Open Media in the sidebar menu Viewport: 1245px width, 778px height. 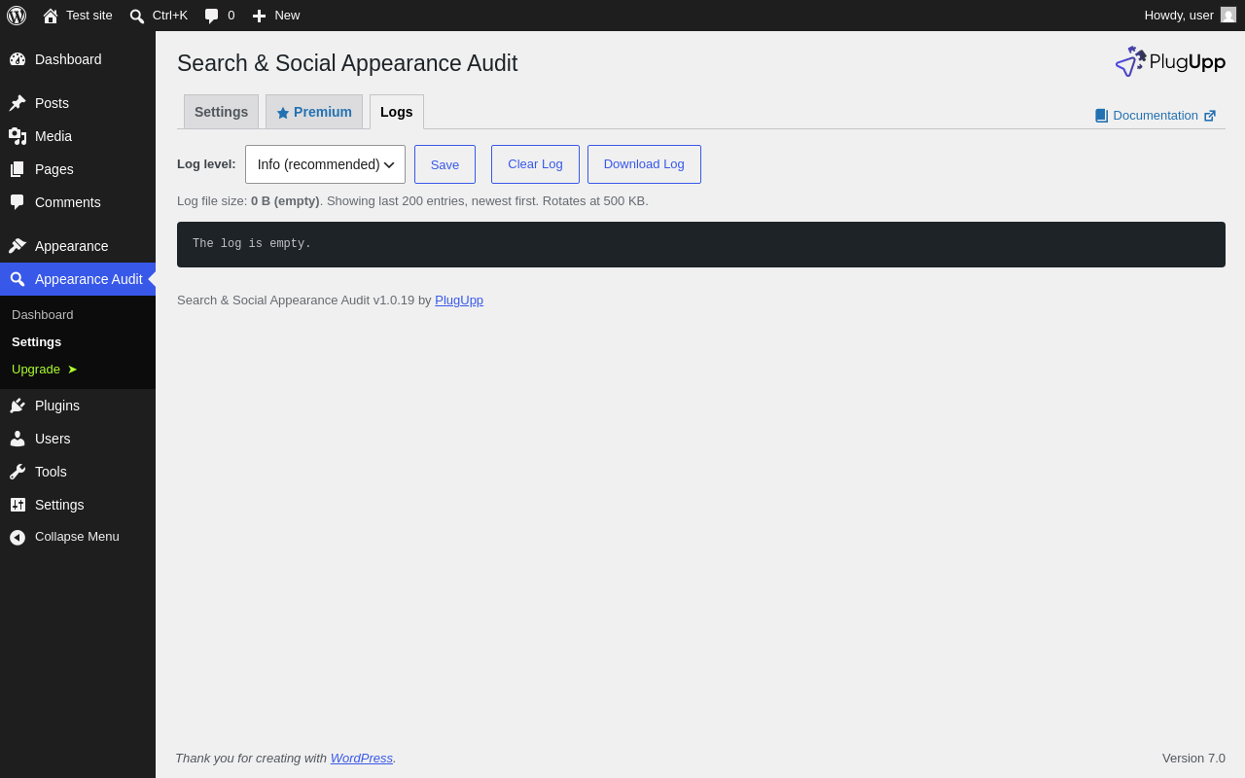coord(78,136)
